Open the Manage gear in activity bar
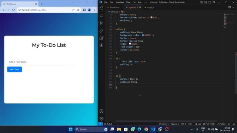 (101, 119)
